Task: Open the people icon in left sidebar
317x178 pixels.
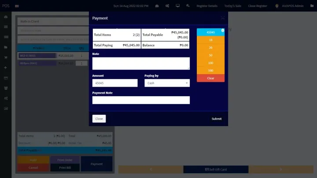Action: [6, 88]
